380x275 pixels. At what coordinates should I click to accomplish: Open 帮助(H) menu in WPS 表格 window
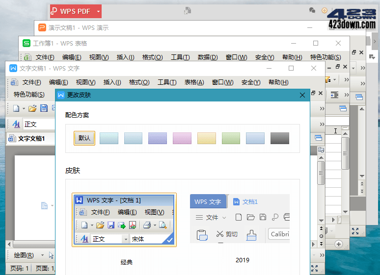pyautogui.click(x=292, y=57)
